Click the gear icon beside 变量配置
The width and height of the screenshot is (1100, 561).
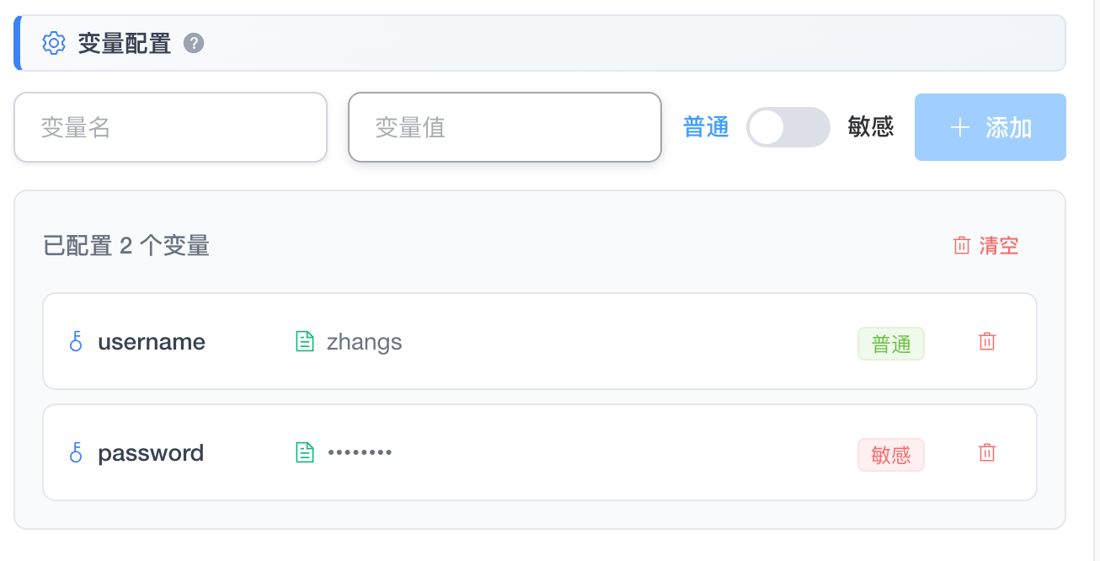pos(54,43)
